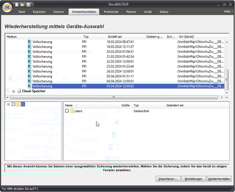Sort files by Geändert am column header

click(181, 105)
